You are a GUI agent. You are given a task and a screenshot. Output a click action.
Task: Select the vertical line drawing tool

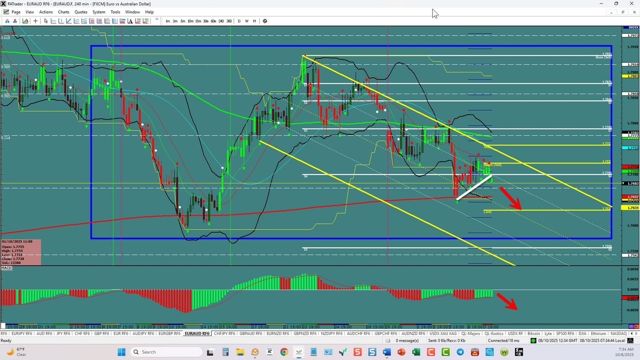61,21
